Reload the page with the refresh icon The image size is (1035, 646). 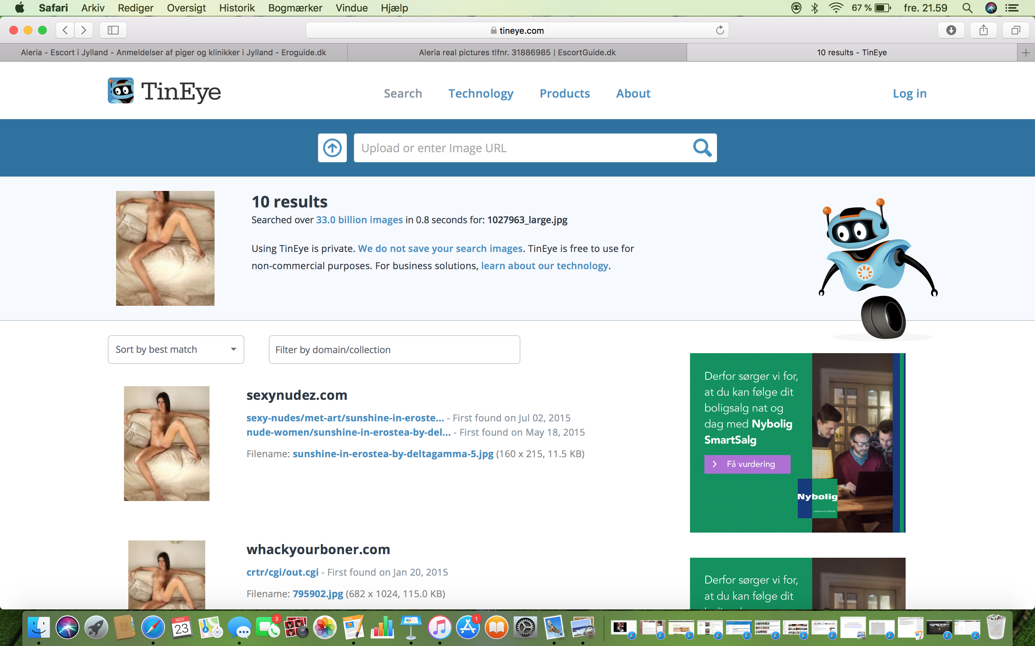click(x=720, y=30)
